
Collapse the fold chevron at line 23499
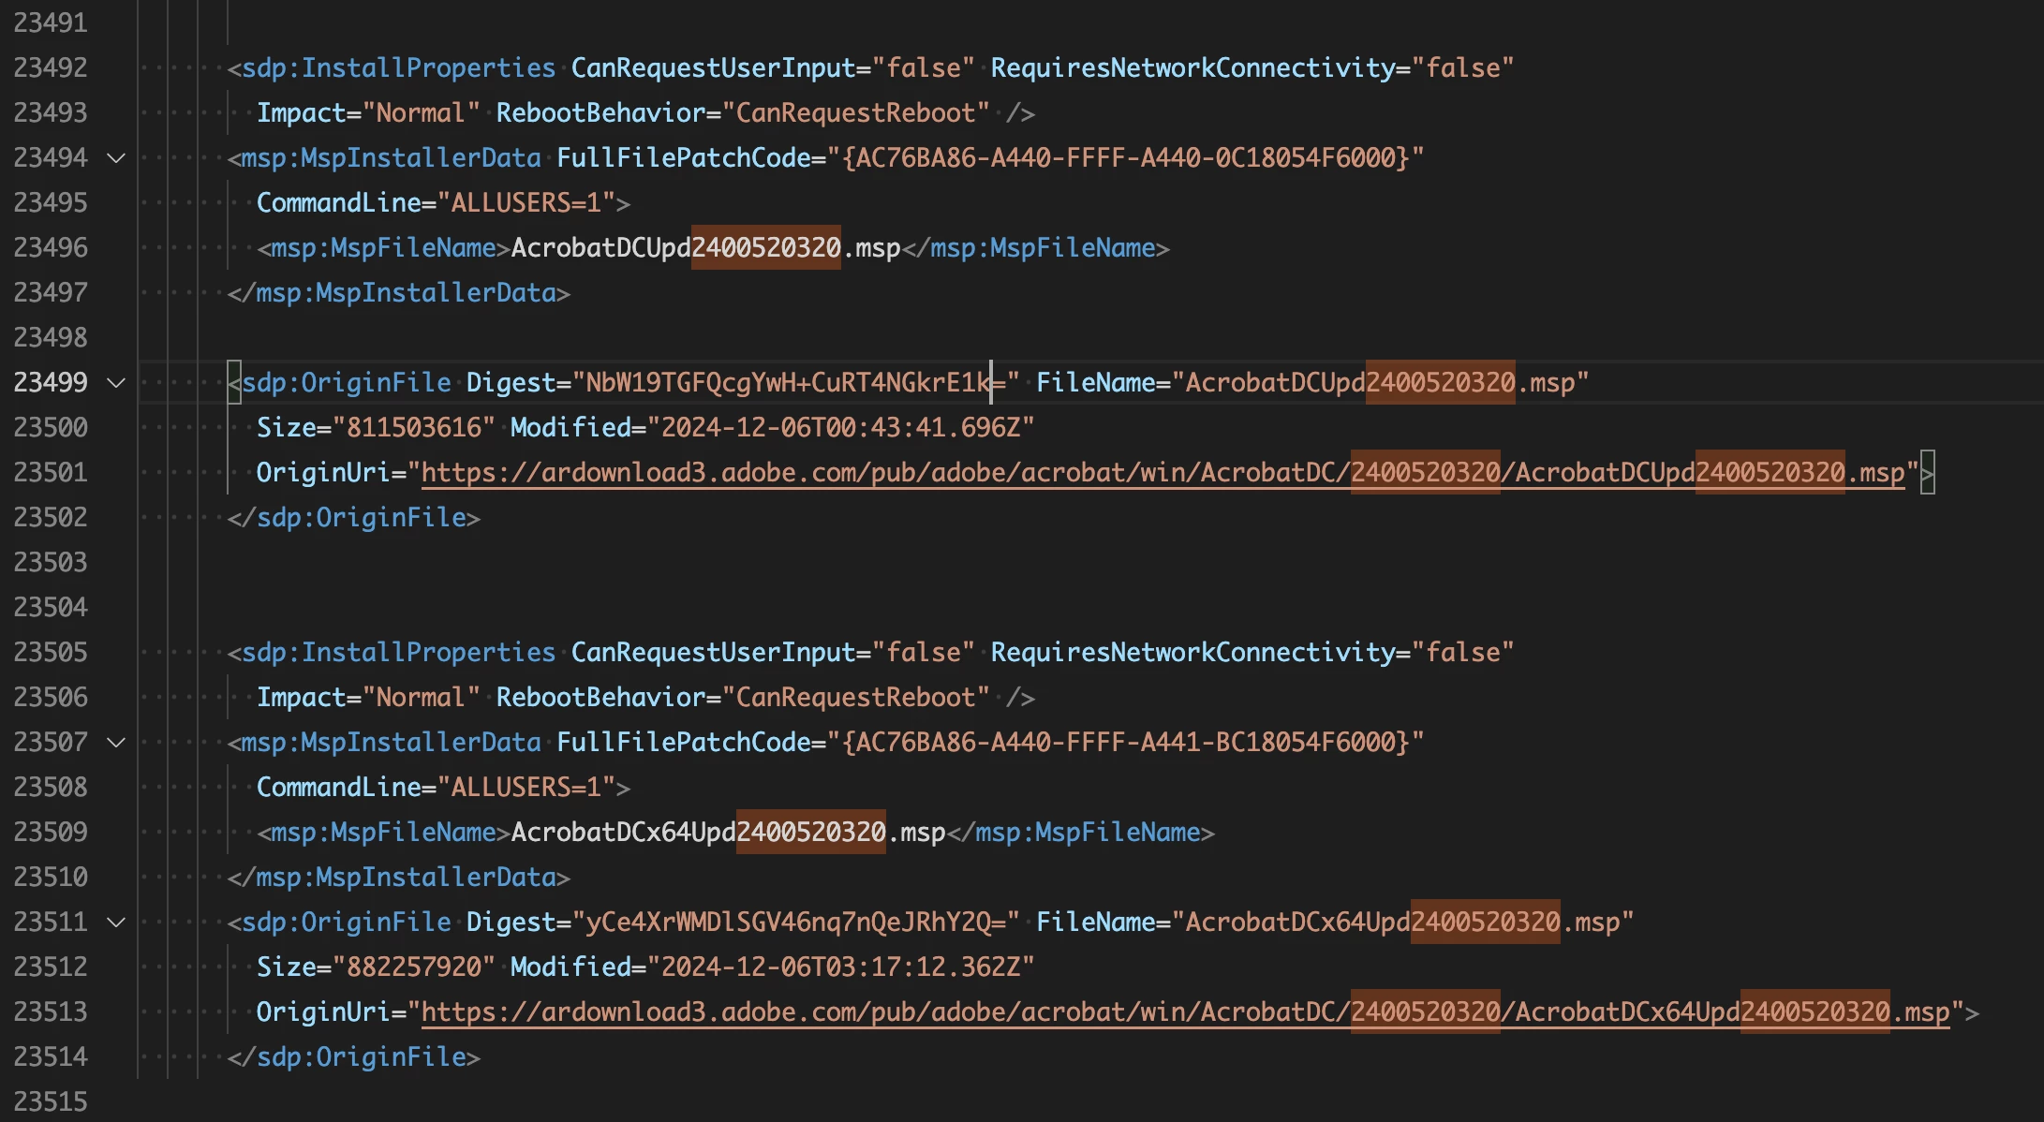tap(116, 383)
